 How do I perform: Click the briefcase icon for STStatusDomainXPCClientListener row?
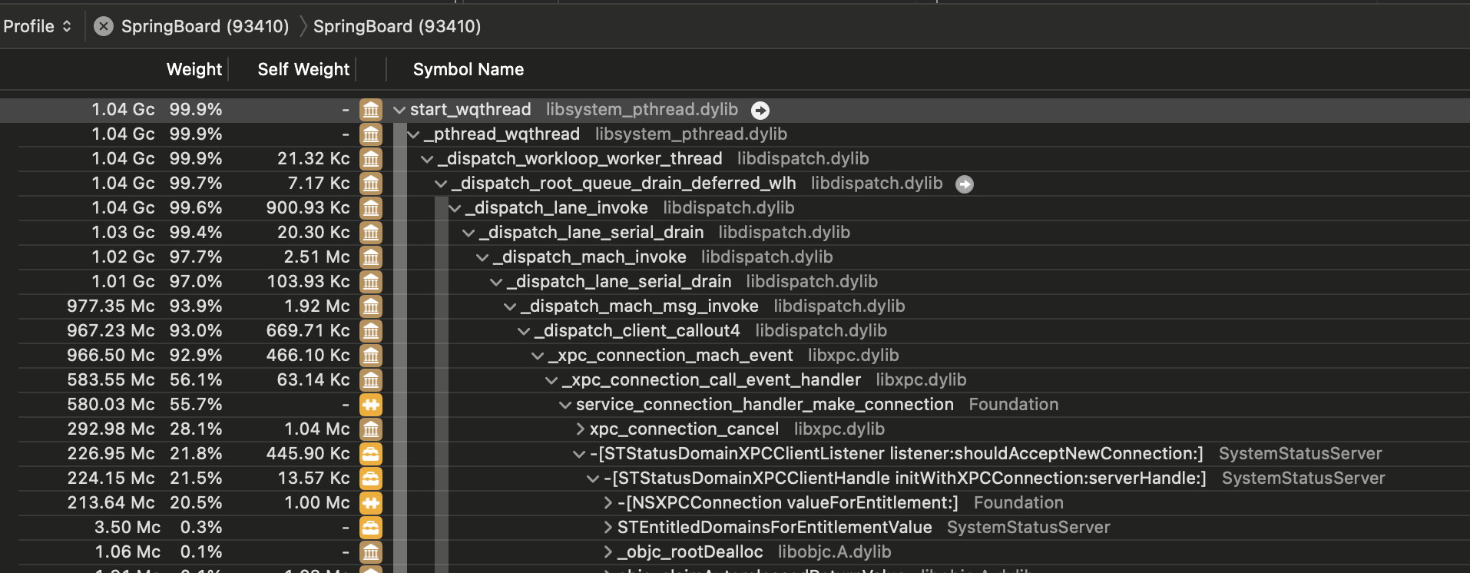coord(371,454)
